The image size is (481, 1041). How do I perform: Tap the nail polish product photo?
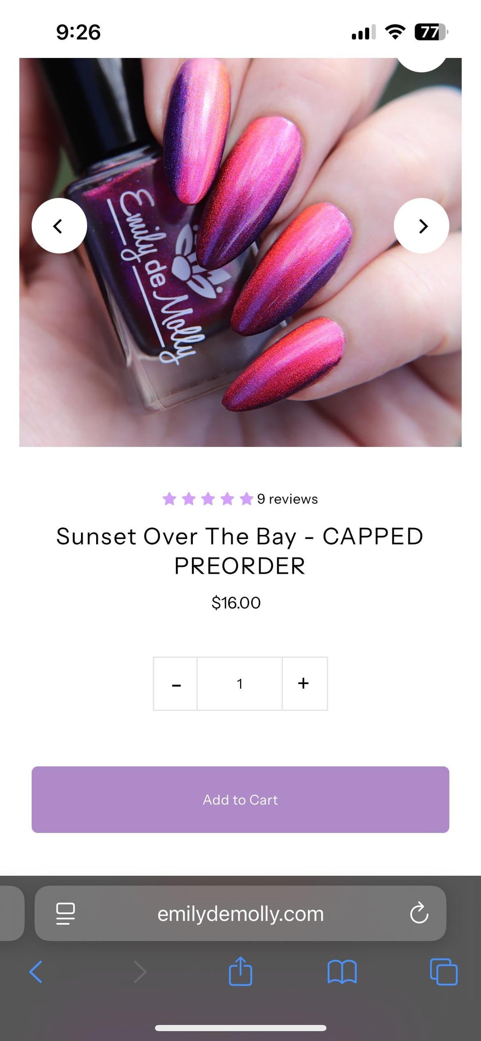[240, 252]
